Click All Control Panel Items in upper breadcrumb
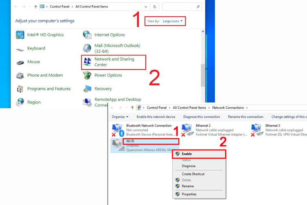The width and height of the screenshot is (307, 205). coord(92,7)
